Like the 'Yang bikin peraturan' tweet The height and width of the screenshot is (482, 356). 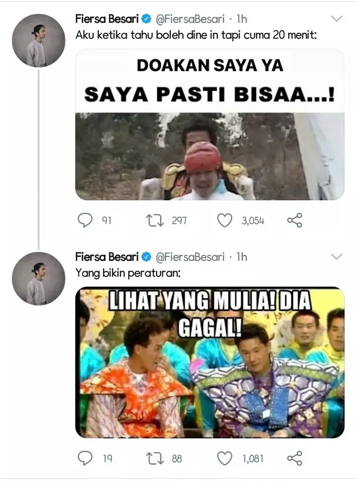225,458
